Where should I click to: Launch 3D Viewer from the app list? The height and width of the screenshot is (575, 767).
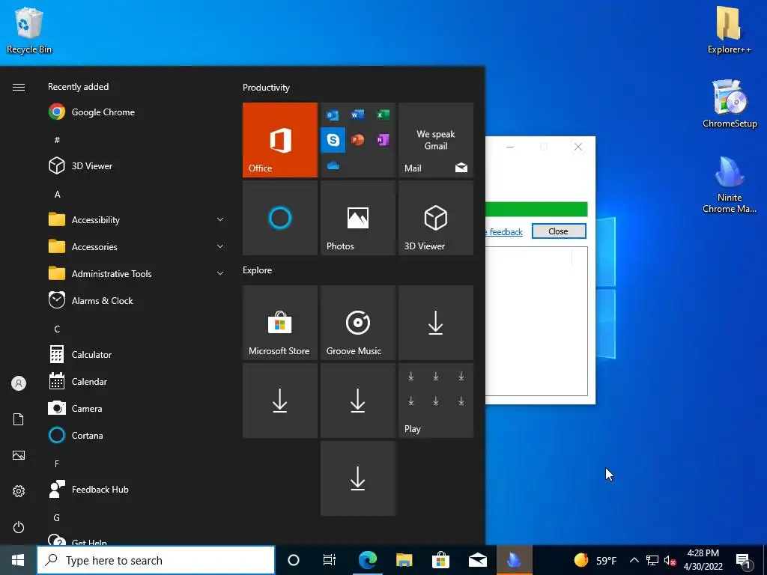point(137,165)
